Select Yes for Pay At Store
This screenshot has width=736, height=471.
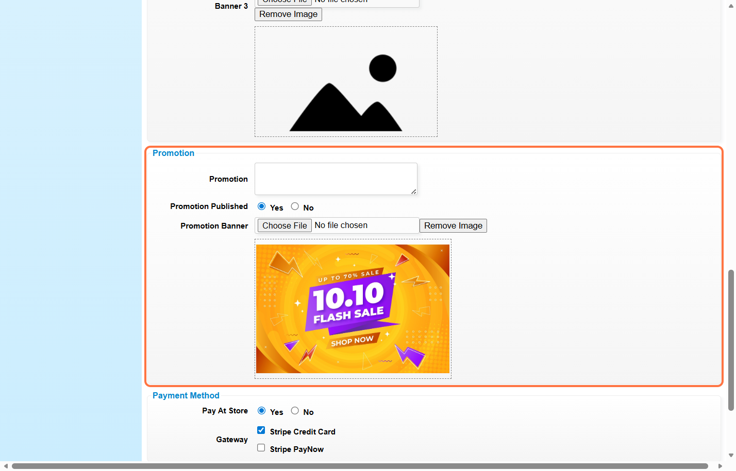pyautogui.click(x=262, y=411)
